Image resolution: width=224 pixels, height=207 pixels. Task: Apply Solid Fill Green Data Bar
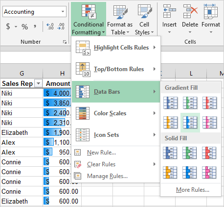190,153
